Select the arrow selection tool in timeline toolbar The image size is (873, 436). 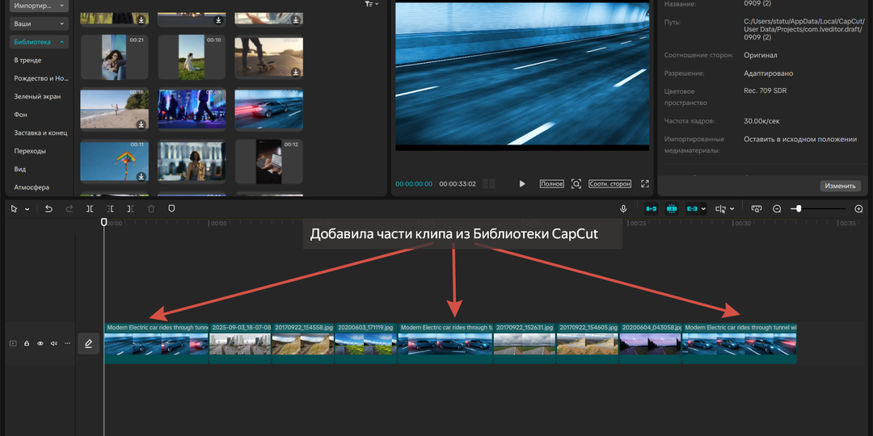14,209
